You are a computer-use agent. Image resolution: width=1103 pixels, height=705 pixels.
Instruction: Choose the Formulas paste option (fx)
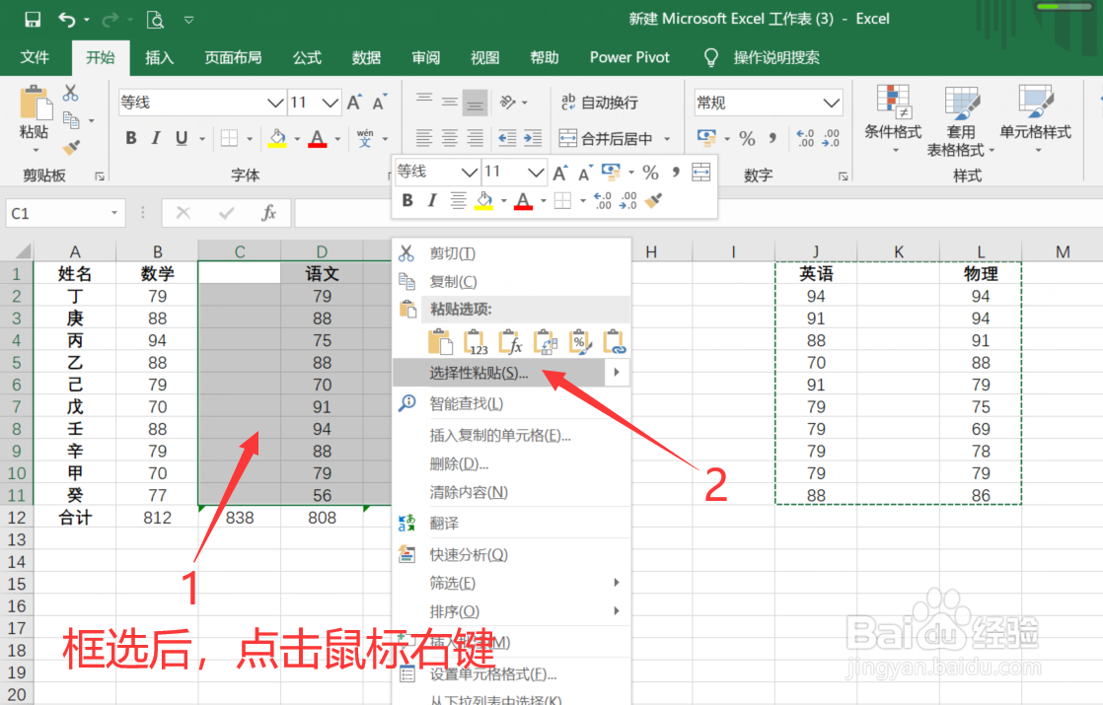point(512,340)
